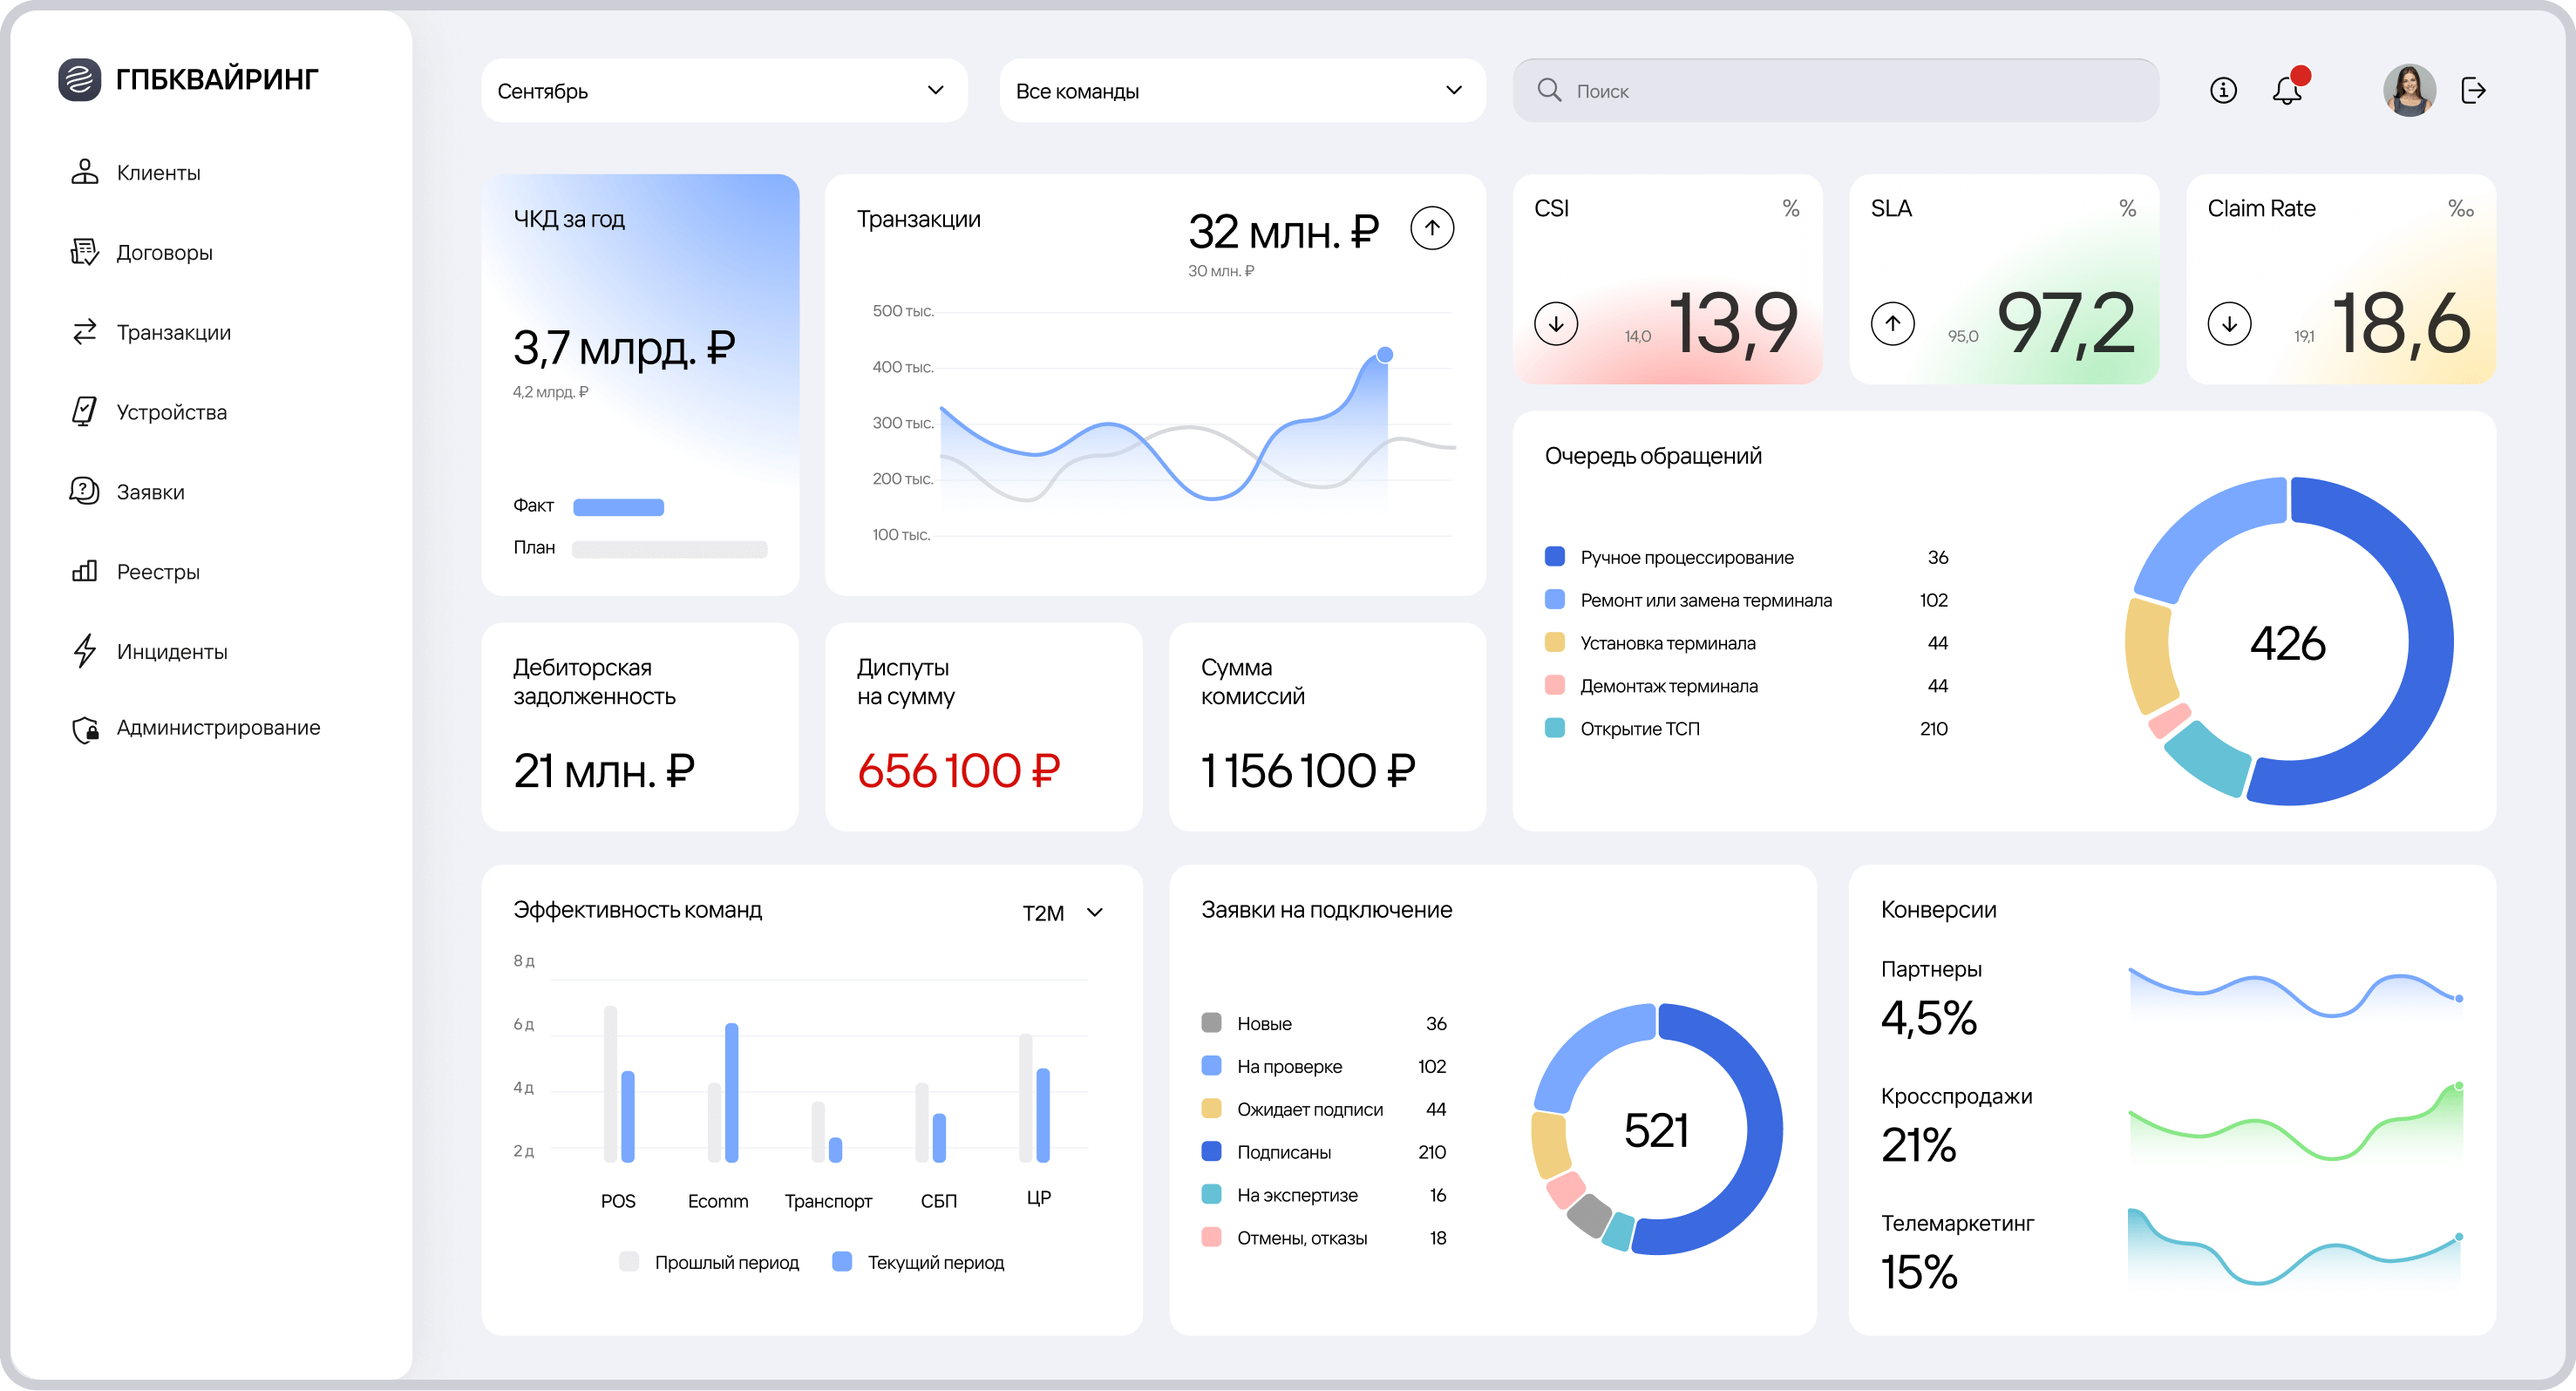The width and height of the screenshot is (2576, 1391).
Task: Select Реестры from the sidebar
Action: [x=157, y=572]
